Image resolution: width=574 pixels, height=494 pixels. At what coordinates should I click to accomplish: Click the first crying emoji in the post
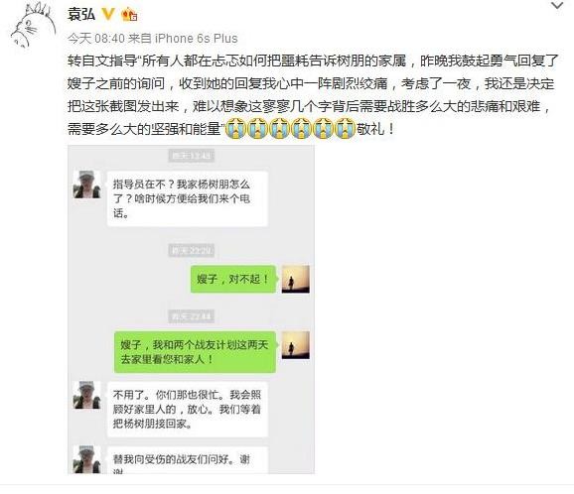[235, 128]
